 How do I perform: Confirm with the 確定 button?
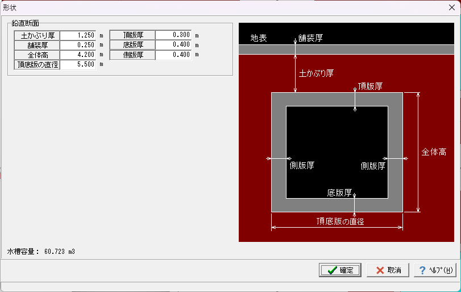[x=340, y=270]
